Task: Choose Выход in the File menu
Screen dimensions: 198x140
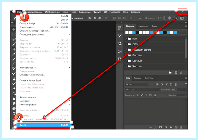Action: point(44,125)
